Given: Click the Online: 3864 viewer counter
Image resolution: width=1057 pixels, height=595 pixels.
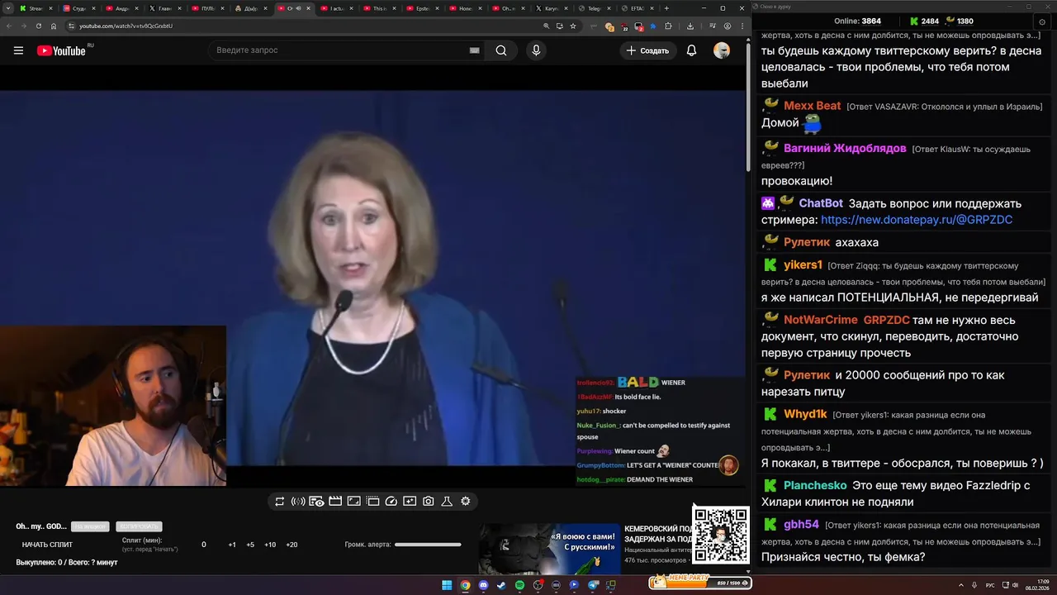Looking at the screenshot, I should [857, 21].
